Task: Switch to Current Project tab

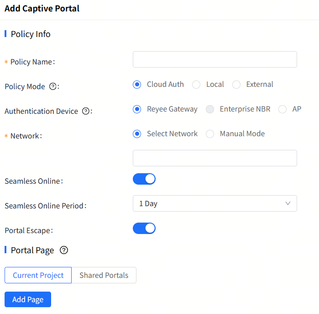Action: (38, 275)
